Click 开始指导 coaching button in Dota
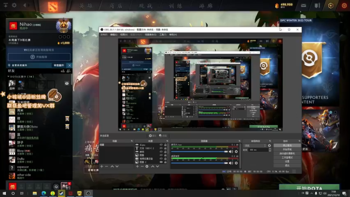Image resolution: width=350 pixels, height=197 pixels. point(39,57)
